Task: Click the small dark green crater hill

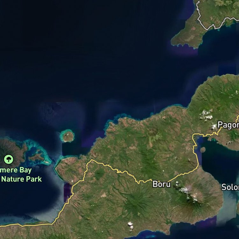Action: (x=99, y=174)
